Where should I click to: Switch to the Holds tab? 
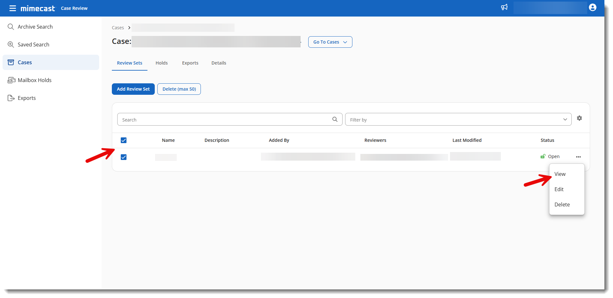161,63
